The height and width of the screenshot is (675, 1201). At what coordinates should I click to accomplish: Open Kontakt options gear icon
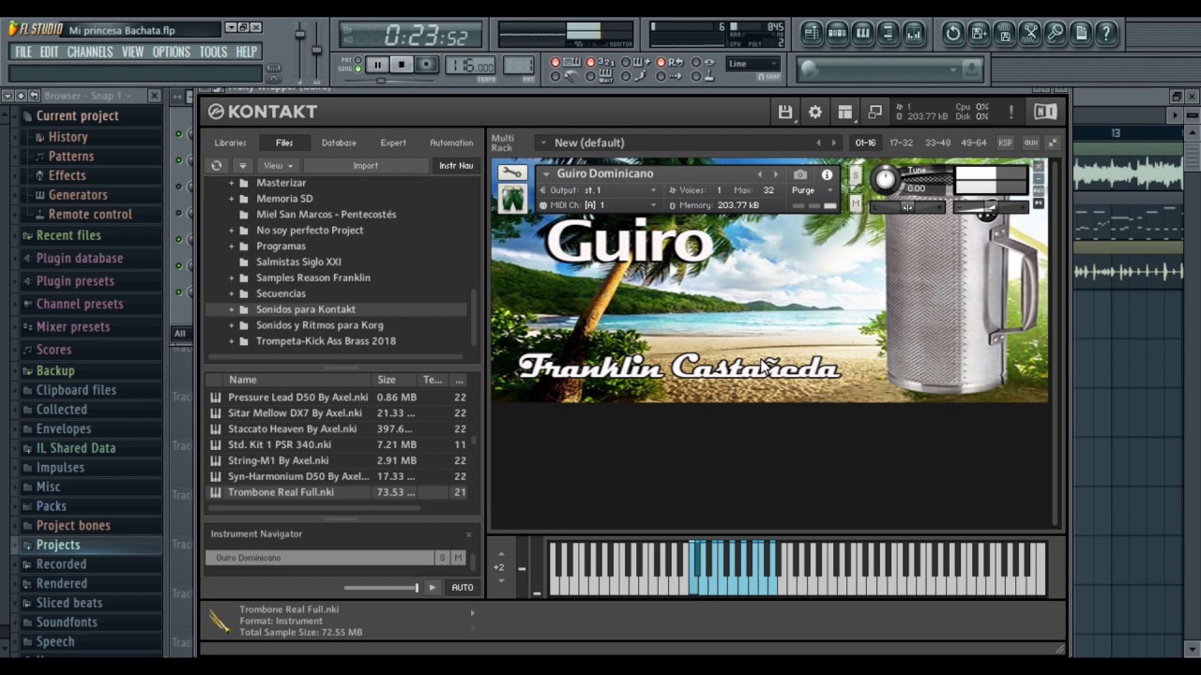[815, 112]
